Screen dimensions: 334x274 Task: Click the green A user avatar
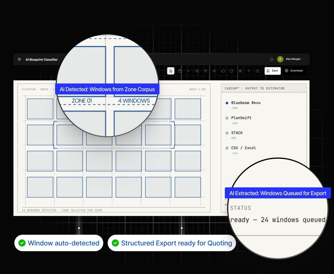pos(280,59)
